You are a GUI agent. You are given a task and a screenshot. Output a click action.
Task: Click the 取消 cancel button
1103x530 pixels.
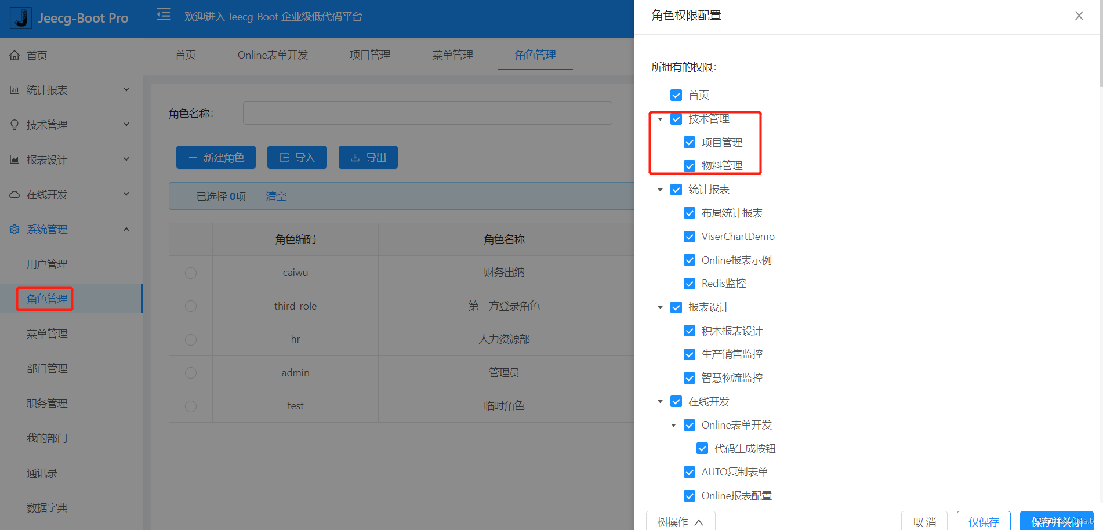(x=924, y=522)
